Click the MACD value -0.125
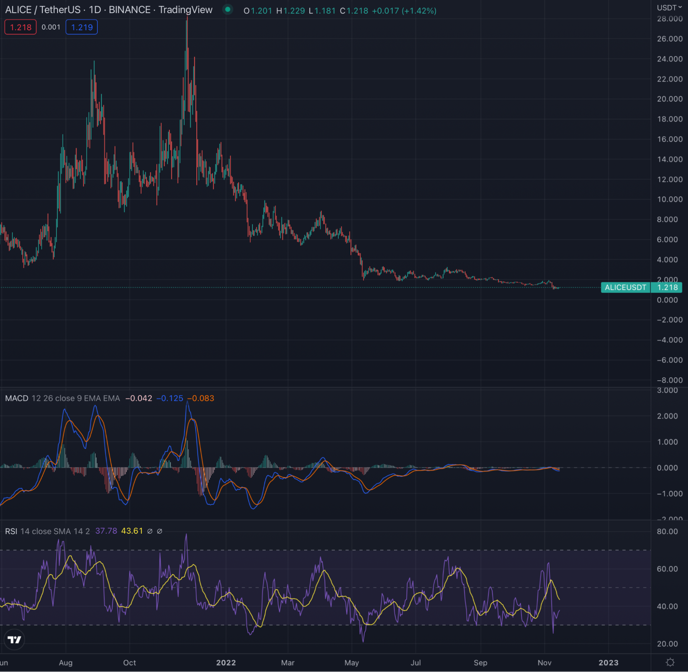This screenshot has height=672, width=688. point(170,398)
